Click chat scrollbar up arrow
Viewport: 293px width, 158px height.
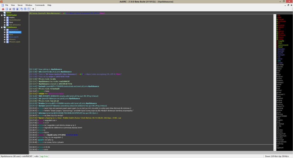[x=275, y=16]
